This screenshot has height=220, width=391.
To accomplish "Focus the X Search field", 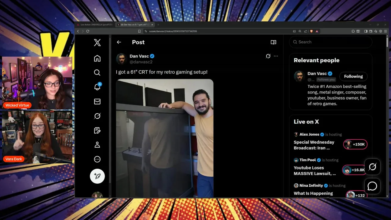I will pyautogui.click(x=331, y=42).
